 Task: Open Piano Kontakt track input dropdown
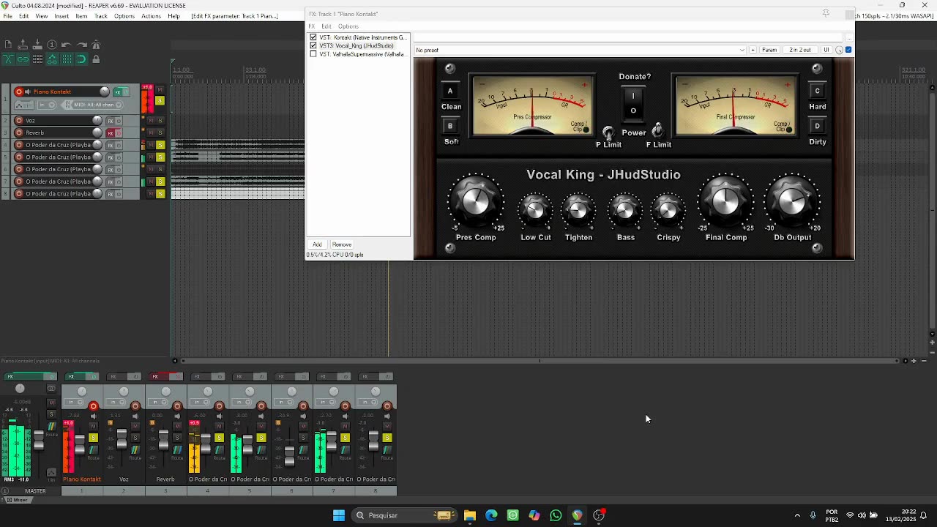point(47,105)
